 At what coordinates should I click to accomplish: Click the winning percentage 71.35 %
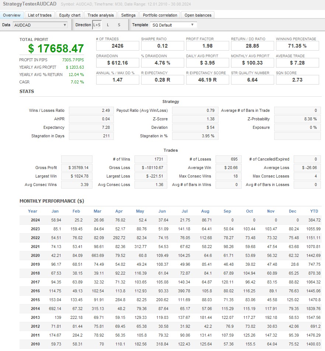click(297, 46)
